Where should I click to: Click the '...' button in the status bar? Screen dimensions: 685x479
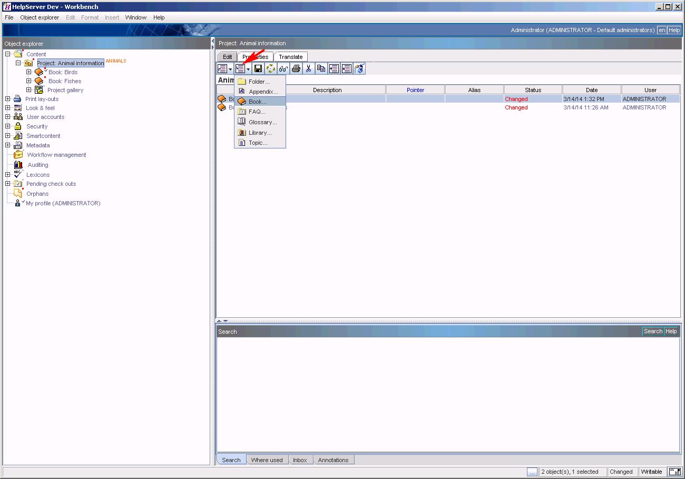pyautogui.click(x=533, y=472)
